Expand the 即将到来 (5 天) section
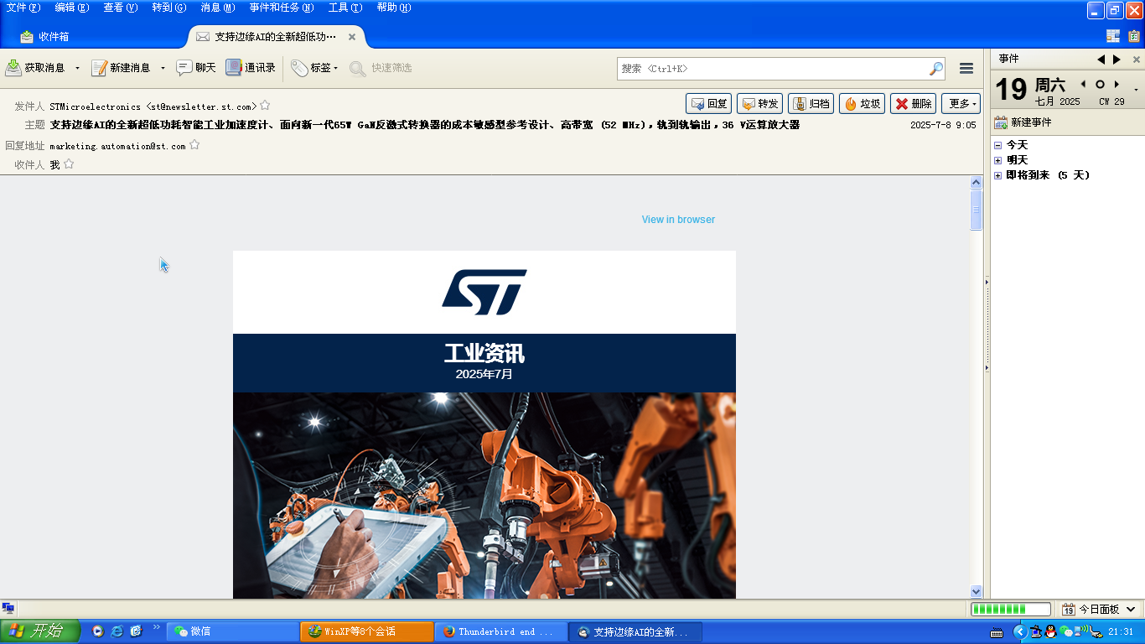Viewport: 1145px width, 644px height. (997, 175)
